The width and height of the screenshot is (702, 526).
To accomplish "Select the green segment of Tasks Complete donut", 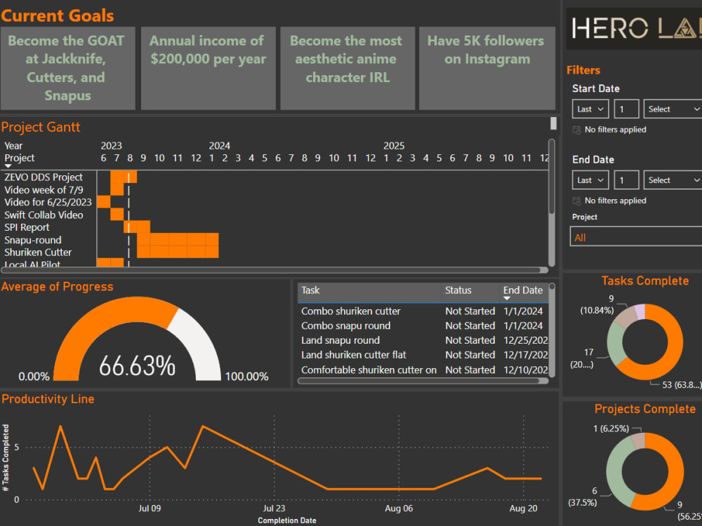I will (x=615, y=344).
